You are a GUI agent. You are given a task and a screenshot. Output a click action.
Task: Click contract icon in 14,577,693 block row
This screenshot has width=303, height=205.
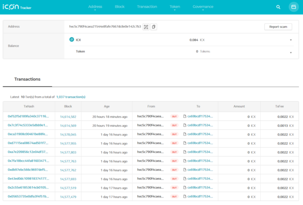click(x=184, y=179)
